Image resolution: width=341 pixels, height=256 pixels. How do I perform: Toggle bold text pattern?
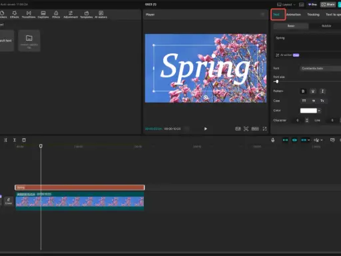(x=303, y=91)
